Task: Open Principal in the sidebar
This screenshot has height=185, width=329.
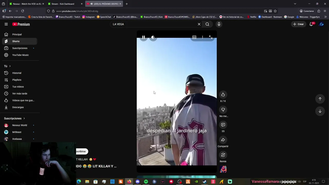Action: (x=20, y=34)
